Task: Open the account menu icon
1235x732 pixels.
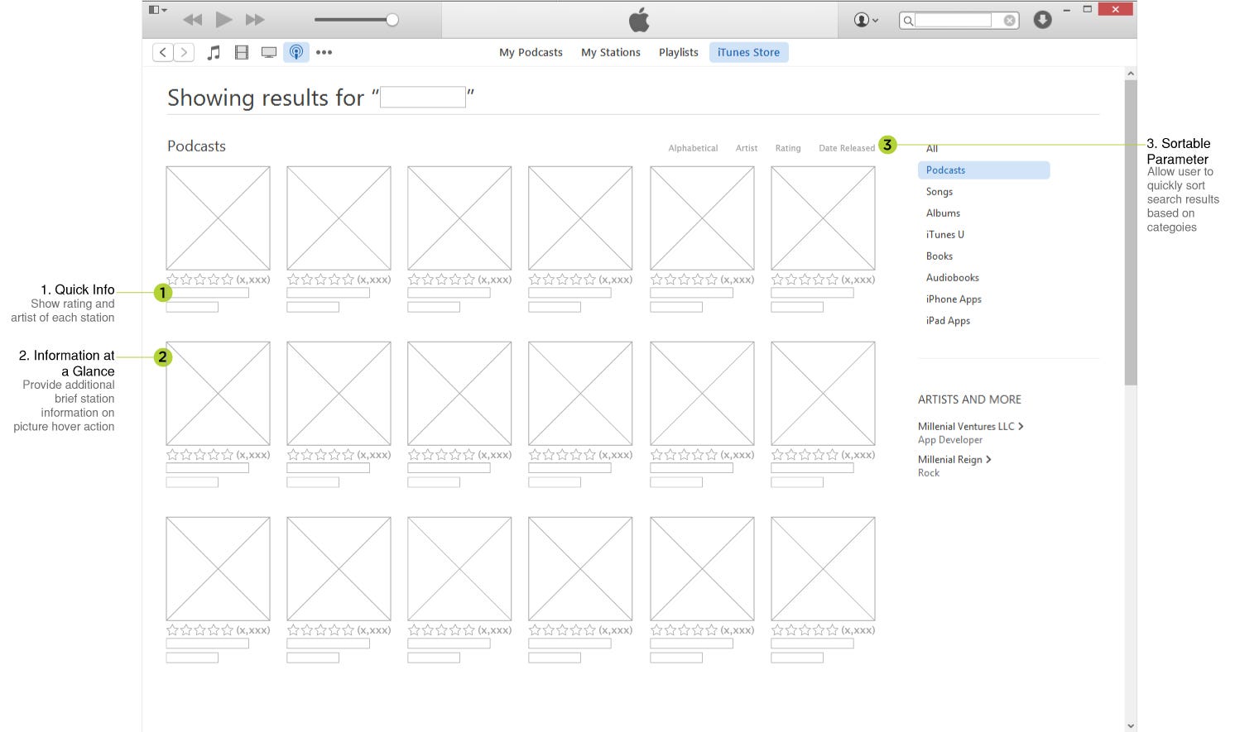Action: coord(866,20)
